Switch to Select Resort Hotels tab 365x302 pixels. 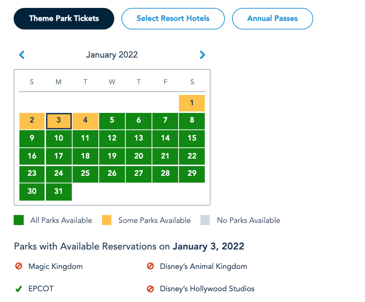173,19
